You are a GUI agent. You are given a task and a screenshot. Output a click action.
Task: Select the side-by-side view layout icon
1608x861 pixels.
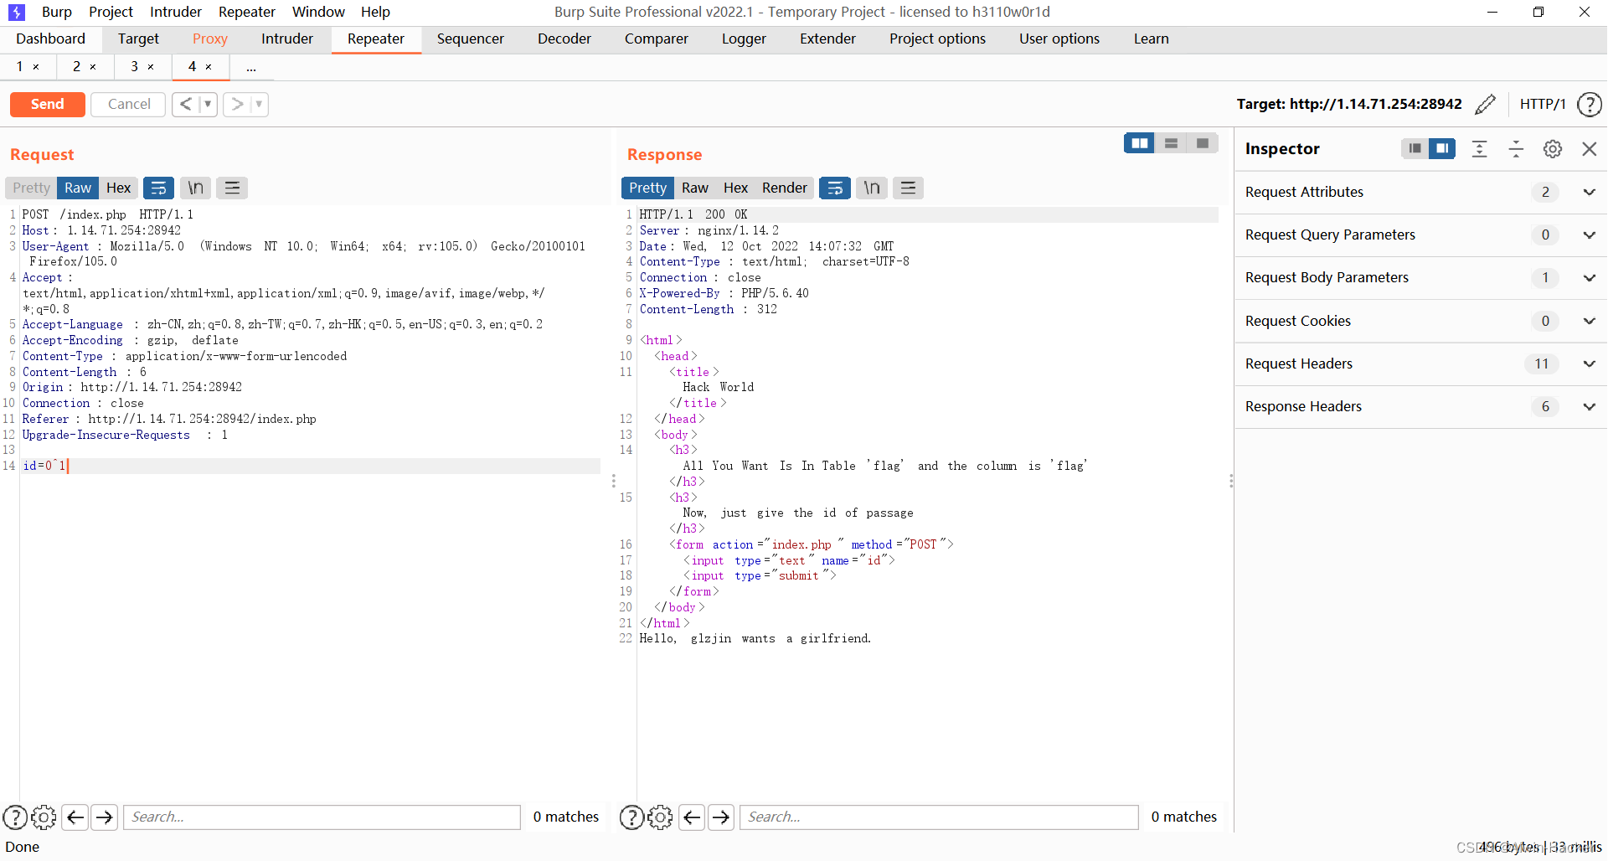tap(1139, 143)
